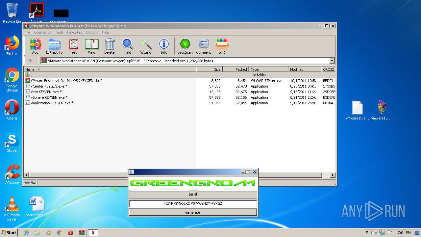Click the Windows Start button
Screen dimensions: 421x237
9,233
